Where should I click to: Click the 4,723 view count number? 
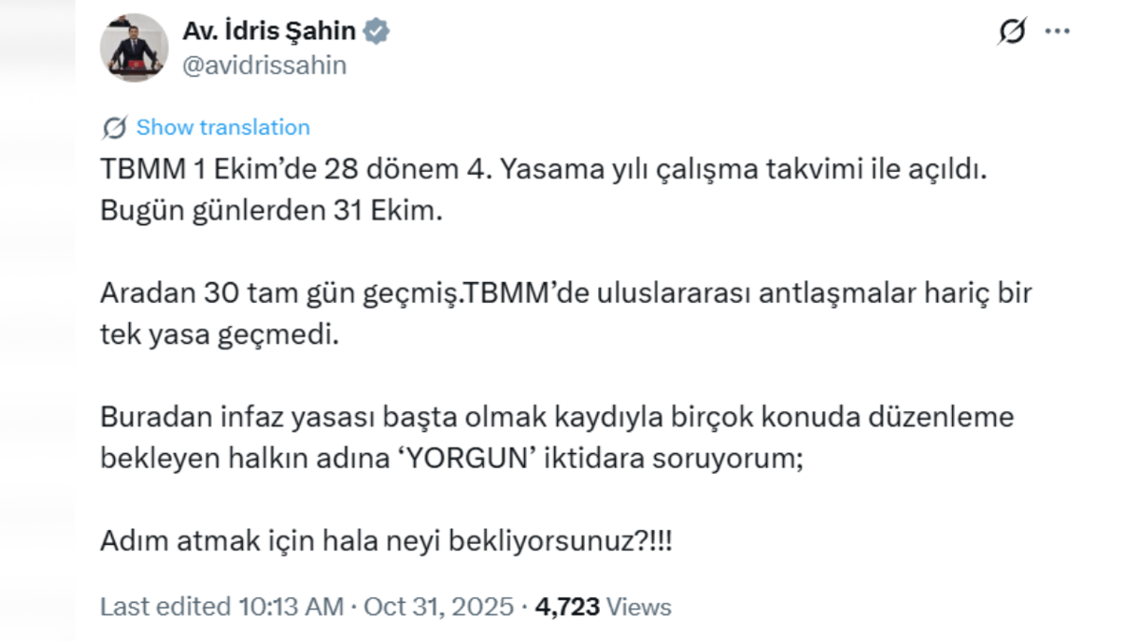[x=568, y=607]
